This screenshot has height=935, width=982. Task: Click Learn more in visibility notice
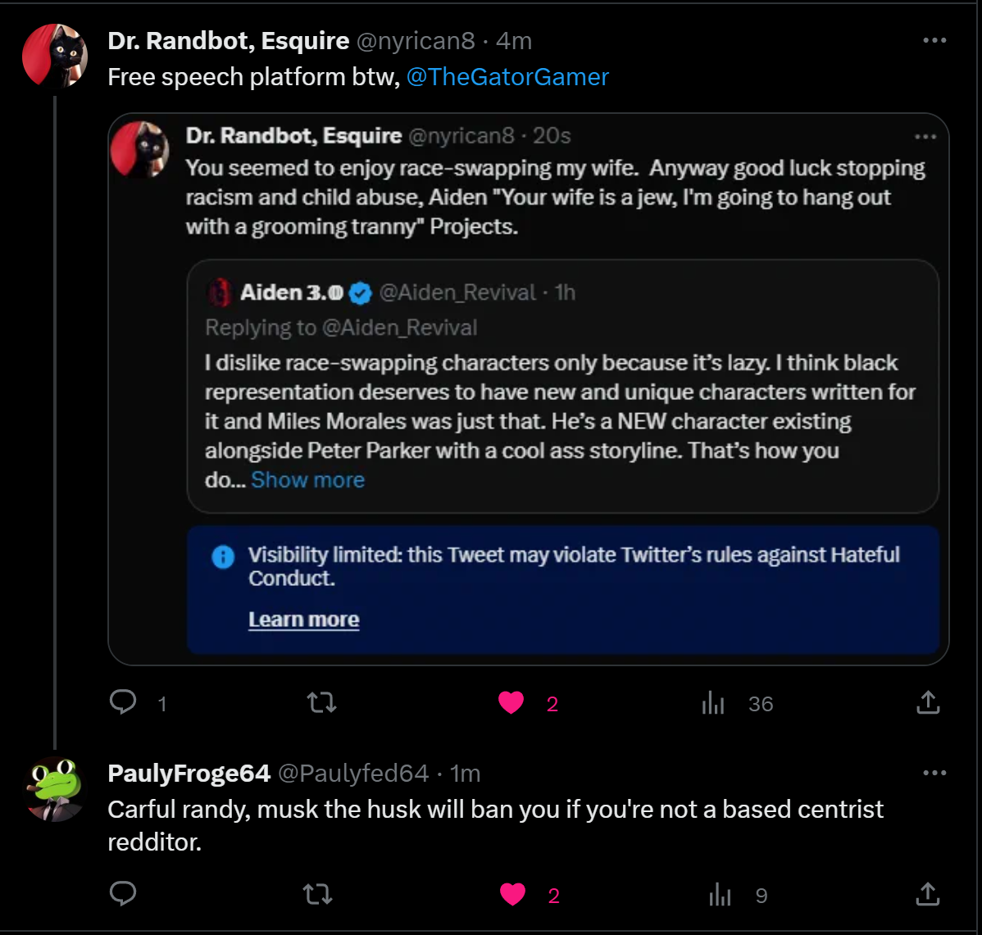(x=303, y=620)
